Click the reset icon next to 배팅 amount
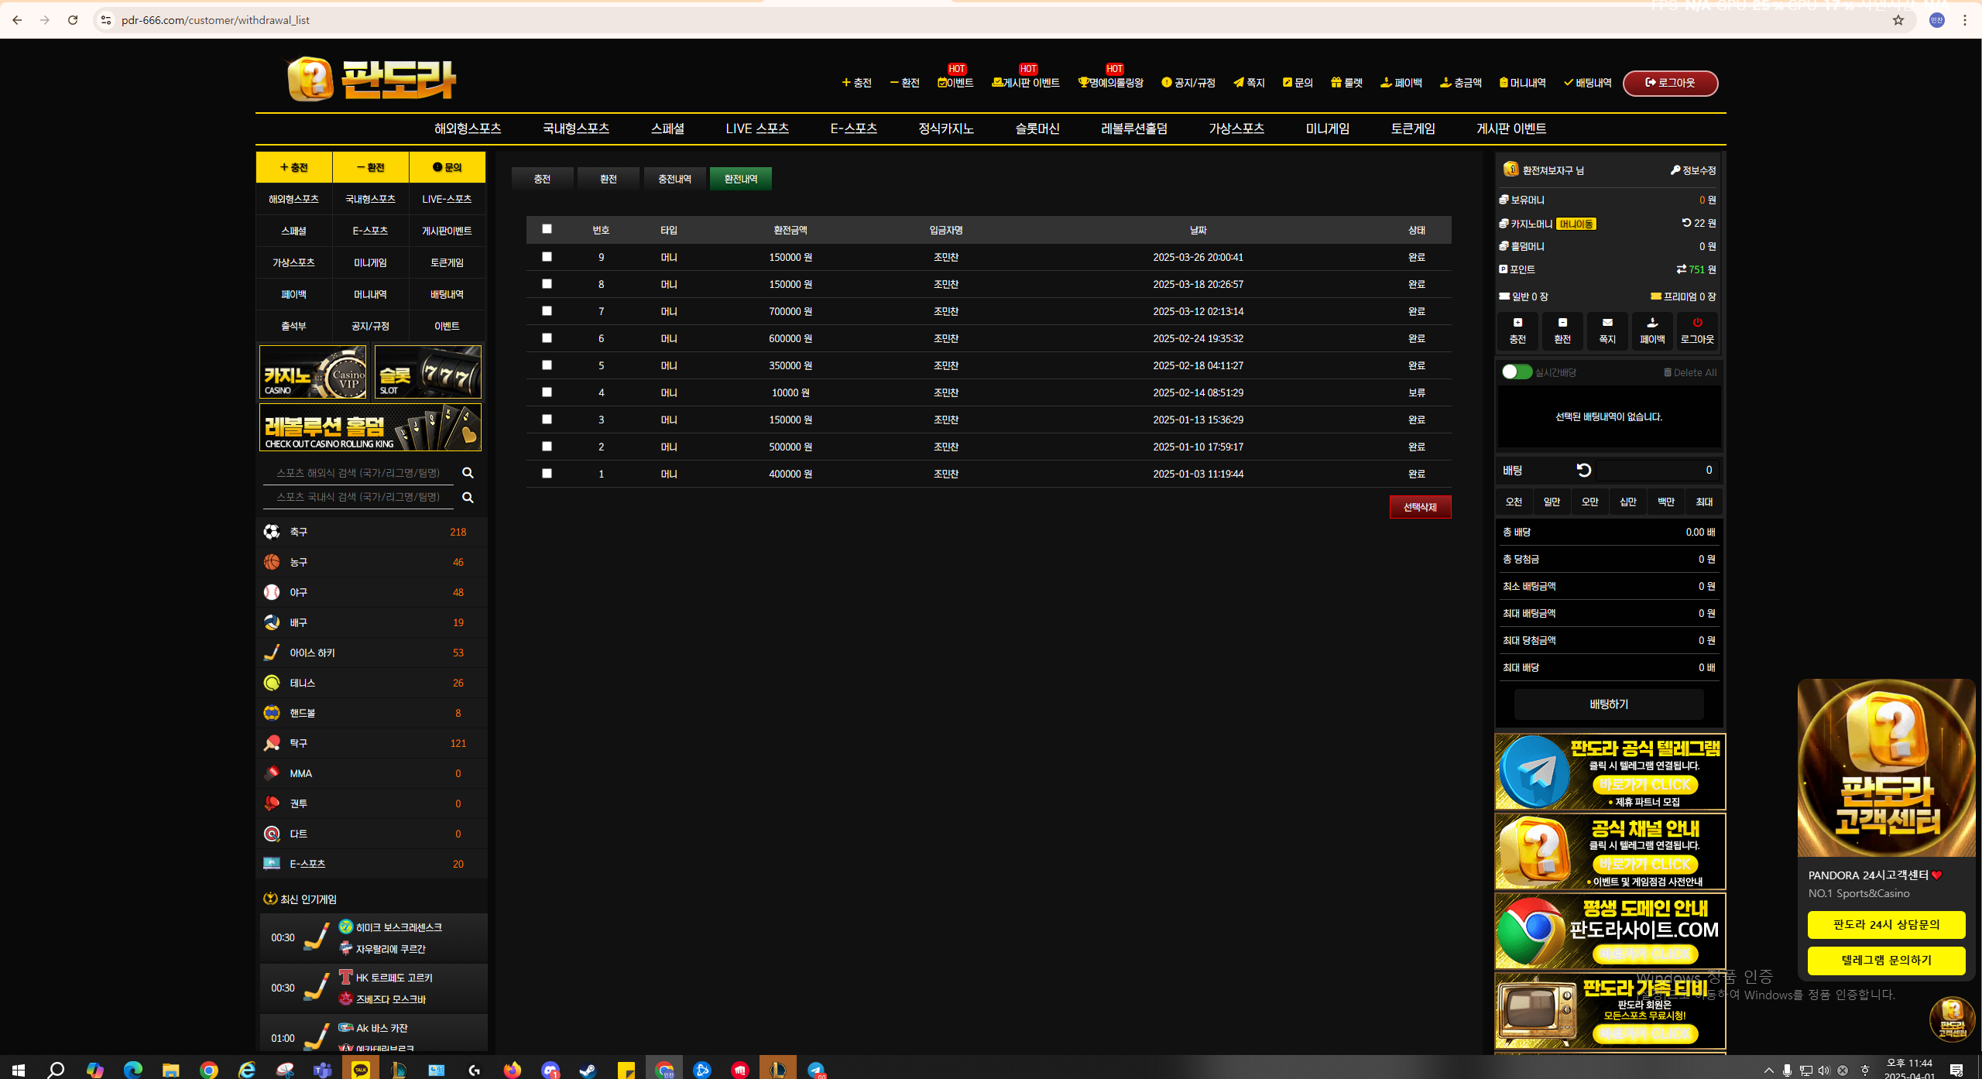 click(x=1583, y=470)
